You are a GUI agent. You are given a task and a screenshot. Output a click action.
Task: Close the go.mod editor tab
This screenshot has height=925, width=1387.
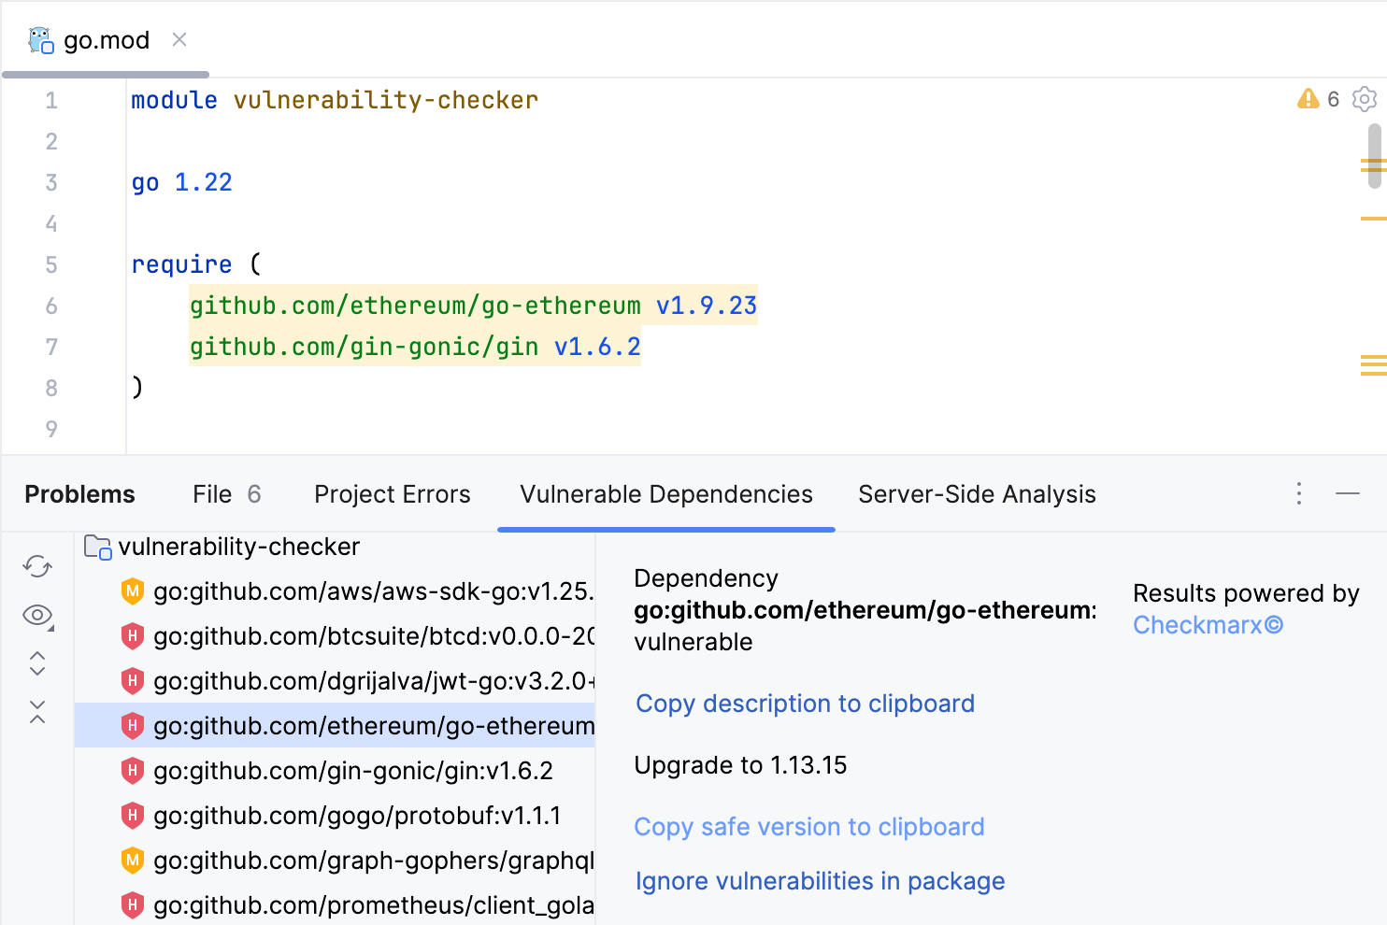click(x=179, y=39)
